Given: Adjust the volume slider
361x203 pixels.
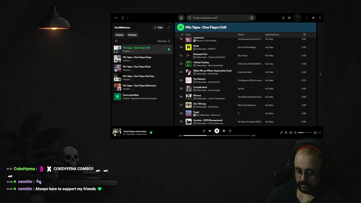Looking at the screenshot, I should tap(305, 133).
